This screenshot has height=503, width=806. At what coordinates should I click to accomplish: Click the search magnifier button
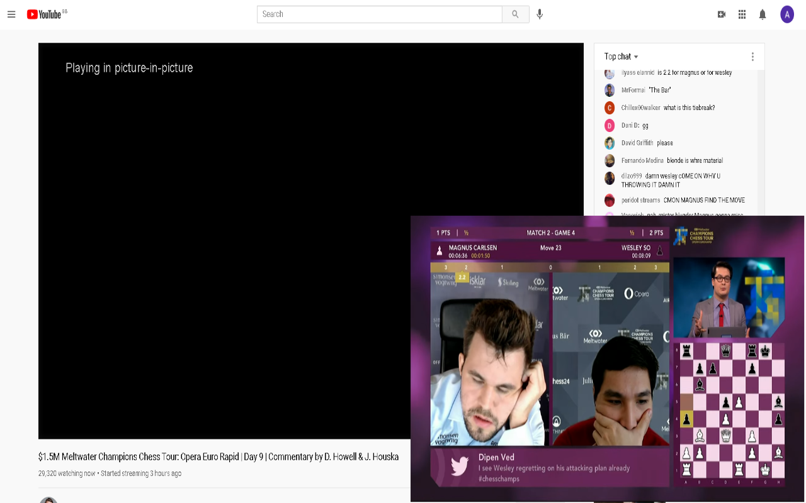click(x=516, y=14)
